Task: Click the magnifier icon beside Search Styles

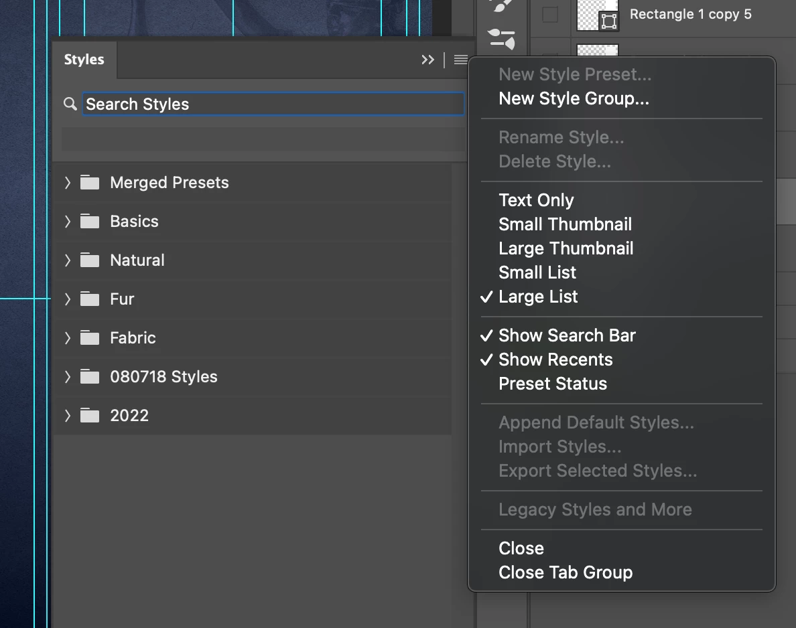Action: coord(70,104)
